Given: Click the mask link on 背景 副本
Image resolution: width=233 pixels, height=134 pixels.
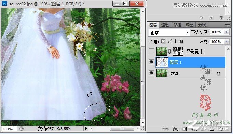Looking at the screenshot, I should pyautogui.click(x=169, y=51).
